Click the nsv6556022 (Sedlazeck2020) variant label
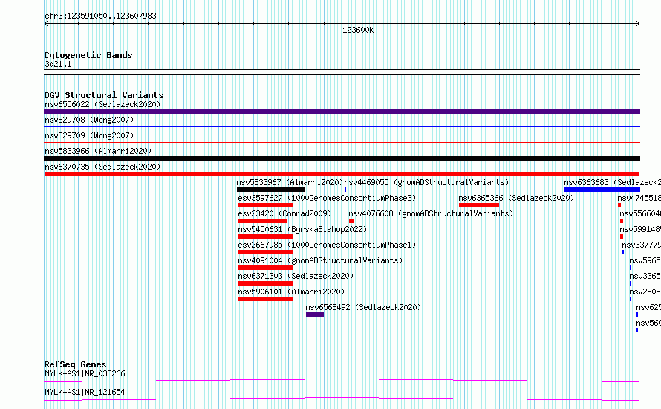 pos(102,104)
